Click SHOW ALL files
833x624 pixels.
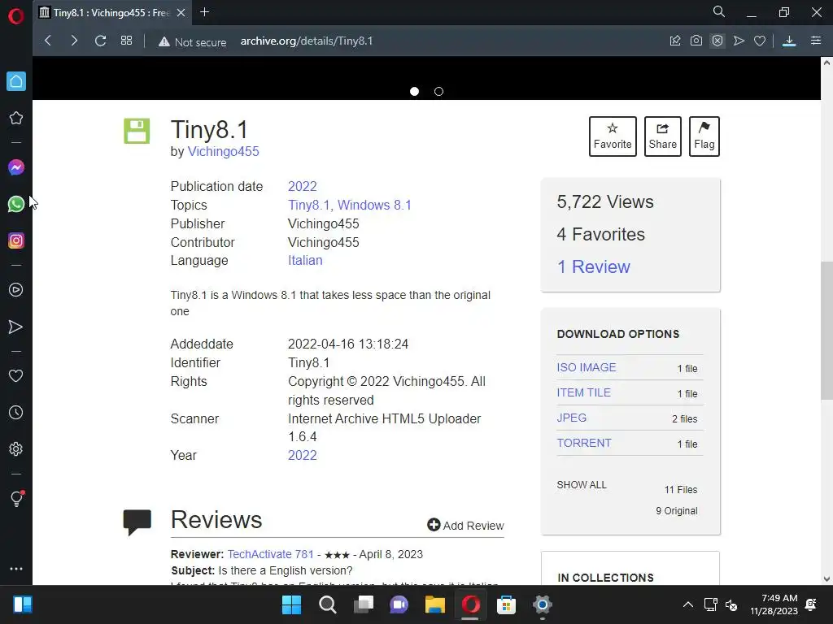[582, 485]
